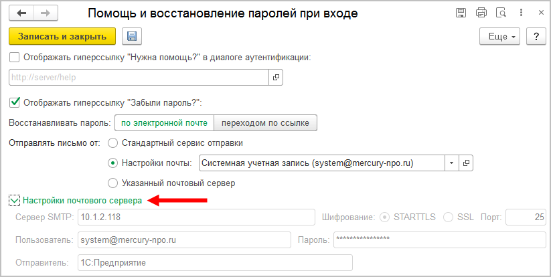Switch to "по электронной почте" option
The image size is (551, 277).
pos(164,123)
